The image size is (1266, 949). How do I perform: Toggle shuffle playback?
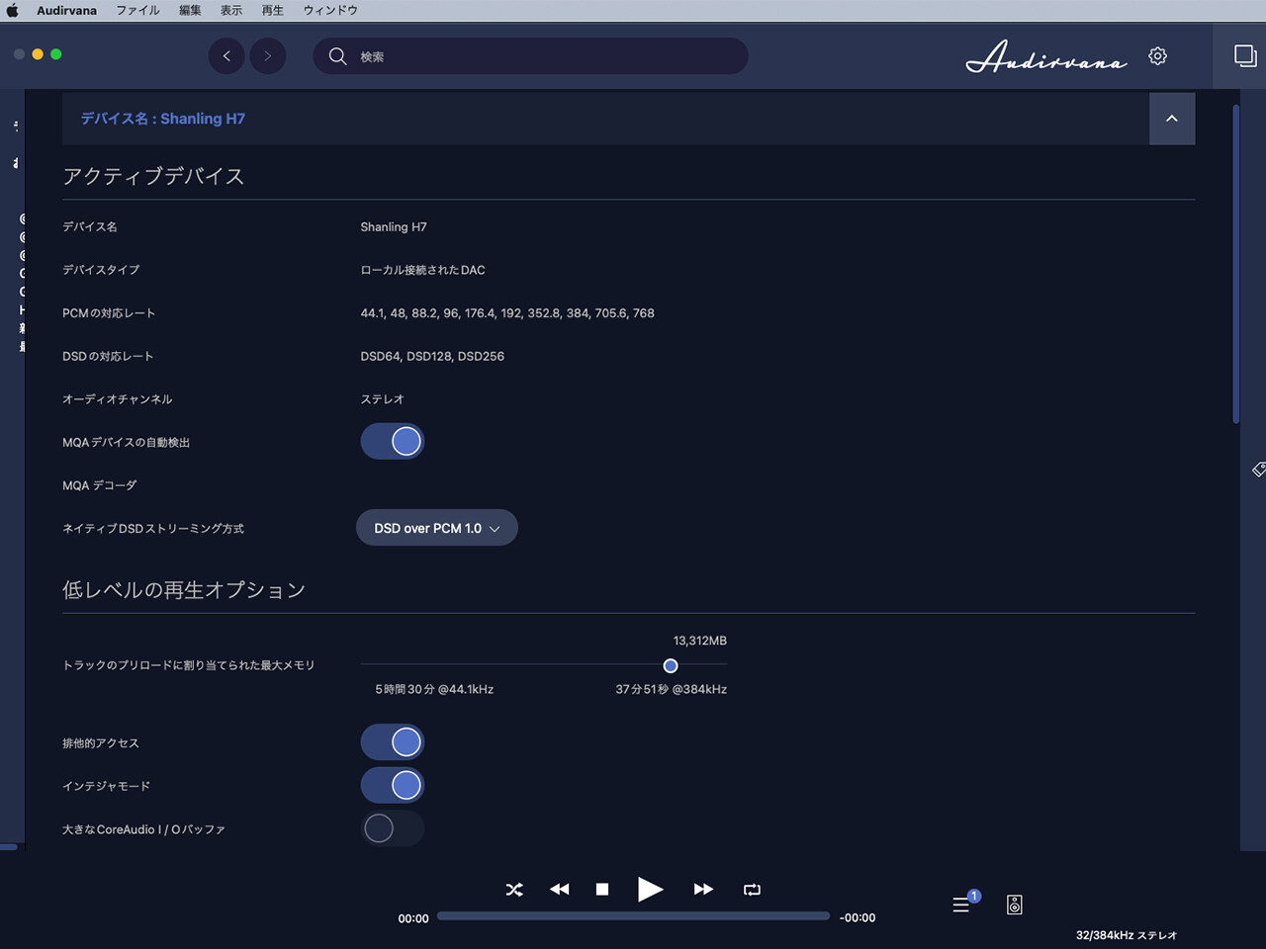[514, 890]
